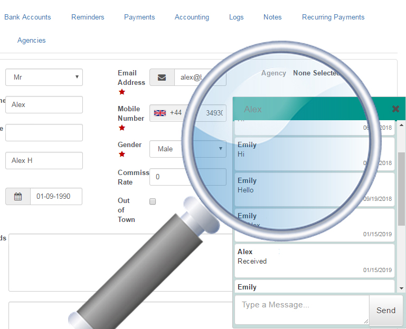Image resolution: width=406 pixels, height=329 pixels.
Task: Open the Notes tab
Action: (x=272, y=17)
